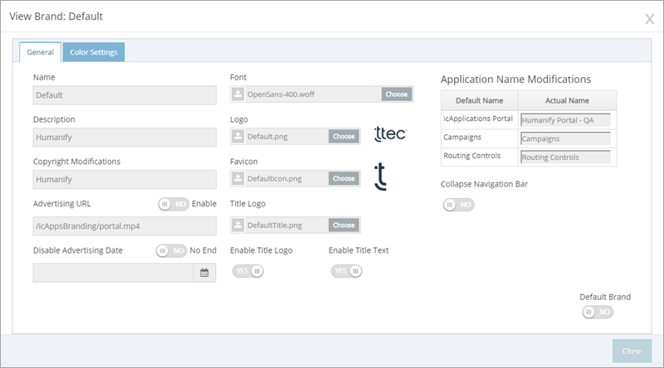
Task: Choose a Font file
Action: pyautogui.click(x=397, y=94)
